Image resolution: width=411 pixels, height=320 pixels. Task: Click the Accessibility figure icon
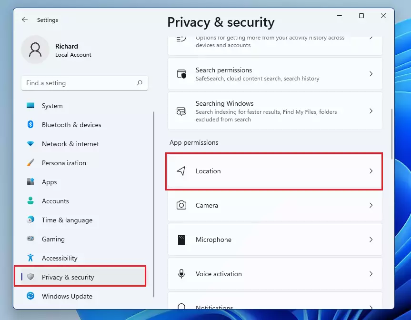point(30,258)
